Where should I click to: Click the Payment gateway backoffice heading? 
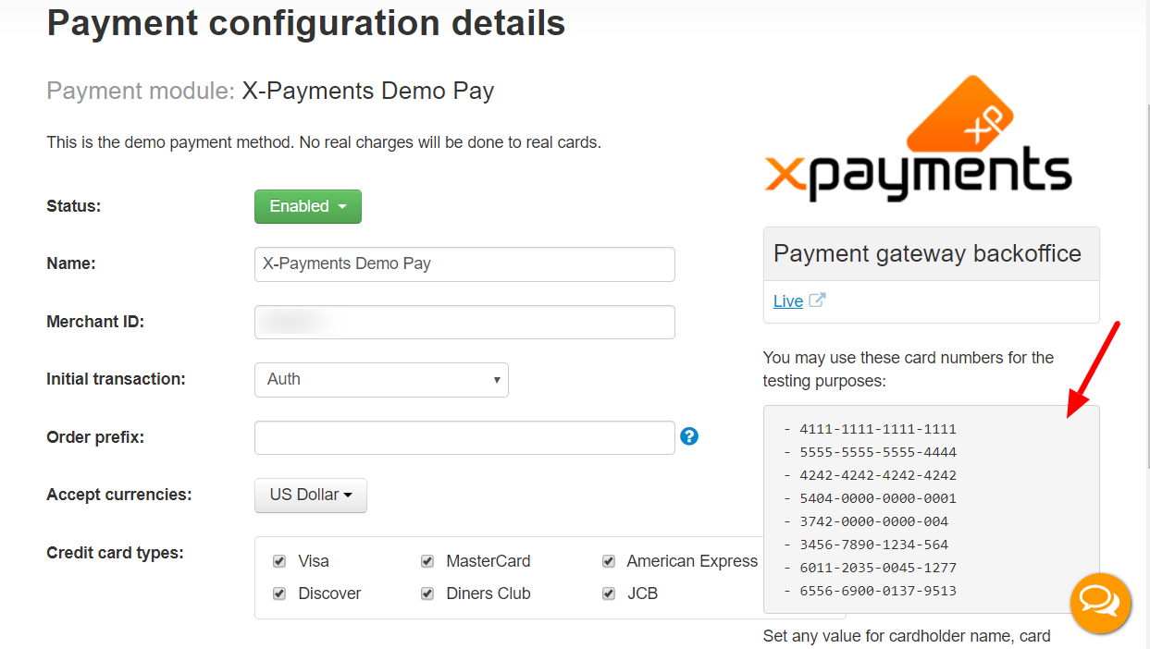927,253
